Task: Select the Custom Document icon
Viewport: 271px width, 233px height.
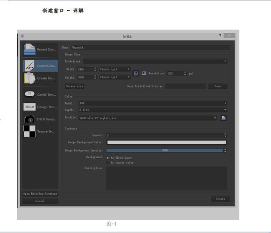Action: click(29, 66)
